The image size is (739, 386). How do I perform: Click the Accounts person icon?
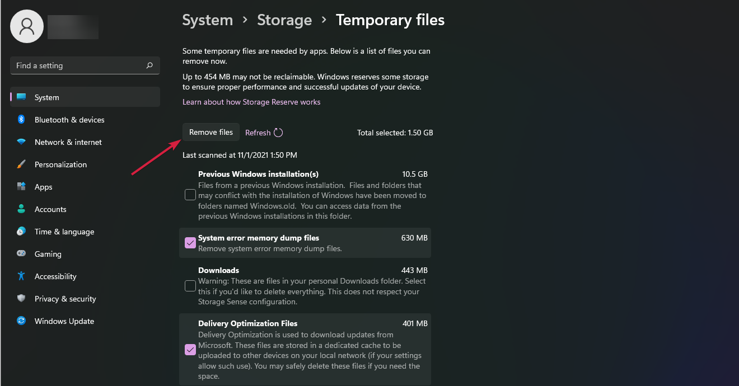[21, 209]
